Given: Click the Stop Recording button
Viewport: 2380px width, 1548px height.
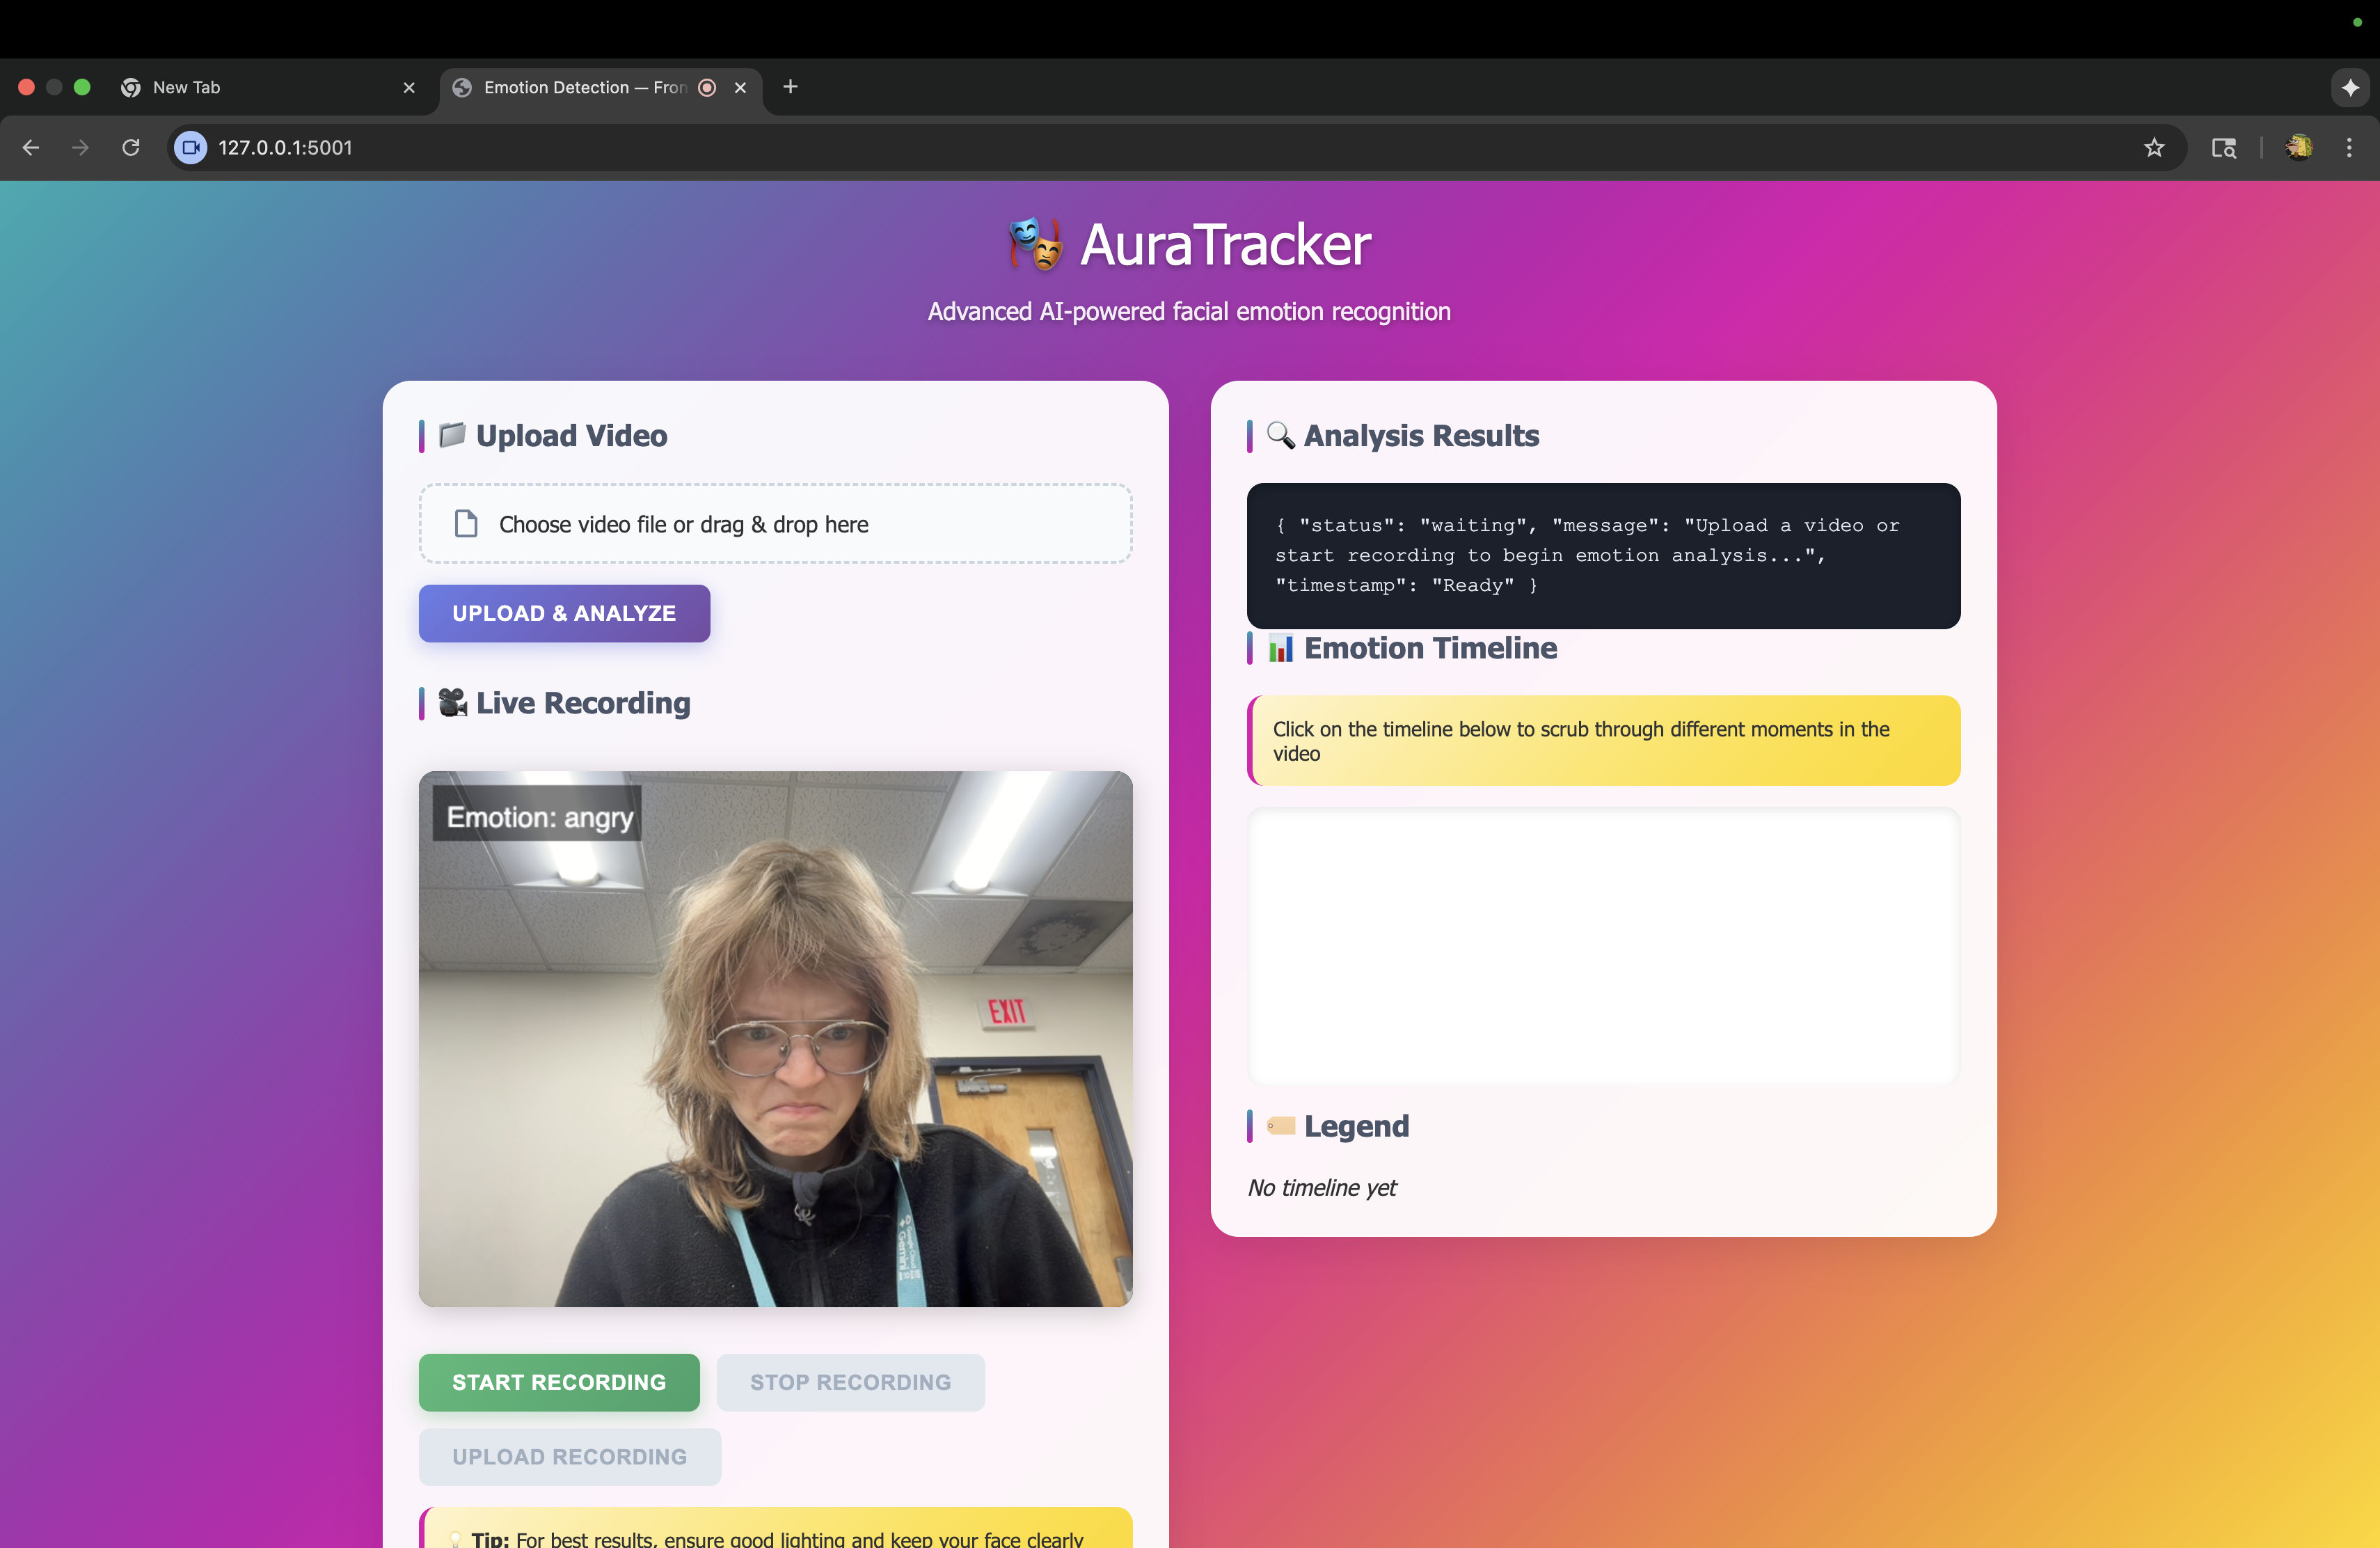Looking at the screenshot, I should click(850, 1382).
